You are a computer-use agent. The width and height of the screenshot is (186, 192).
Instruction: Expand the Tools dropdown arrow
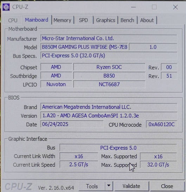coord(109,186)
